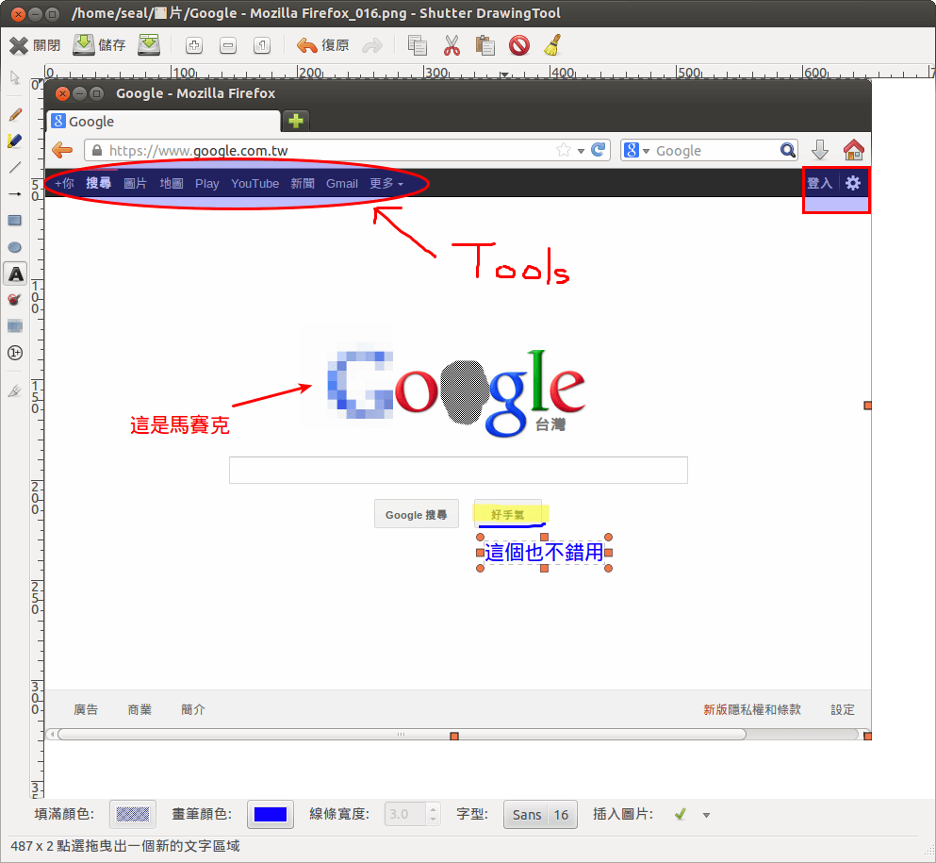Click the 線條寬度 line width input field
This screenshot has width=936, height=863.
click(x=405, y=814)
